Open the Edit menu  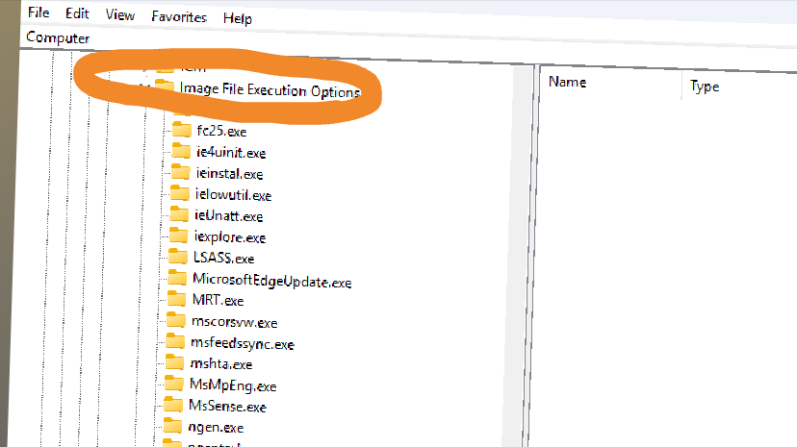pos(77,13)
